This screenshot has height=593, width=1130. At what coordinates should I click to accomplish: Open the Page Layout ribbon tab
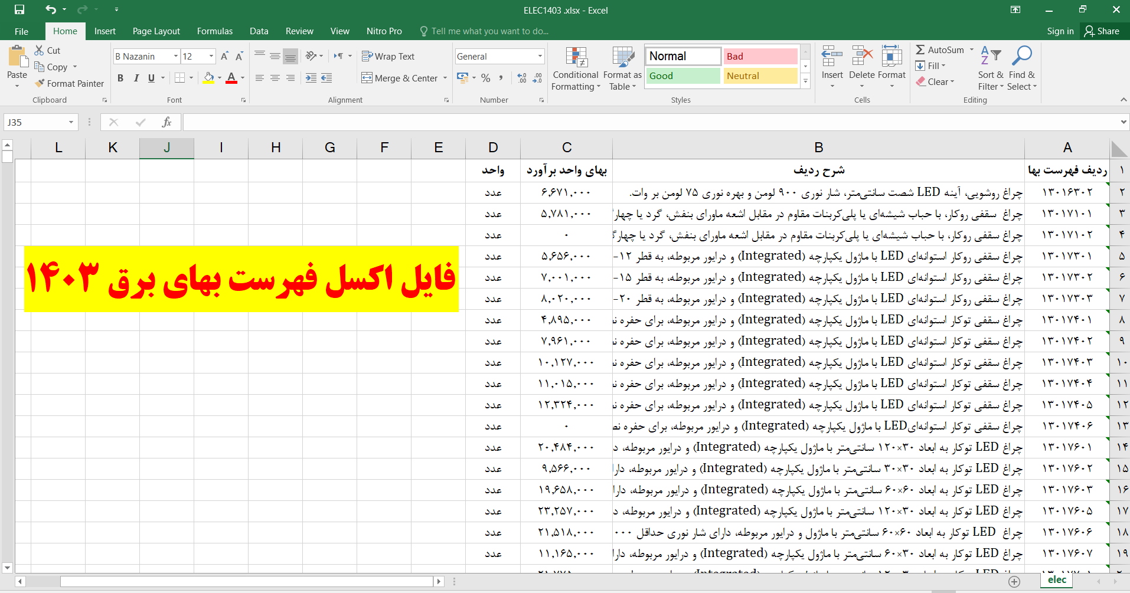tap(156, 31)
